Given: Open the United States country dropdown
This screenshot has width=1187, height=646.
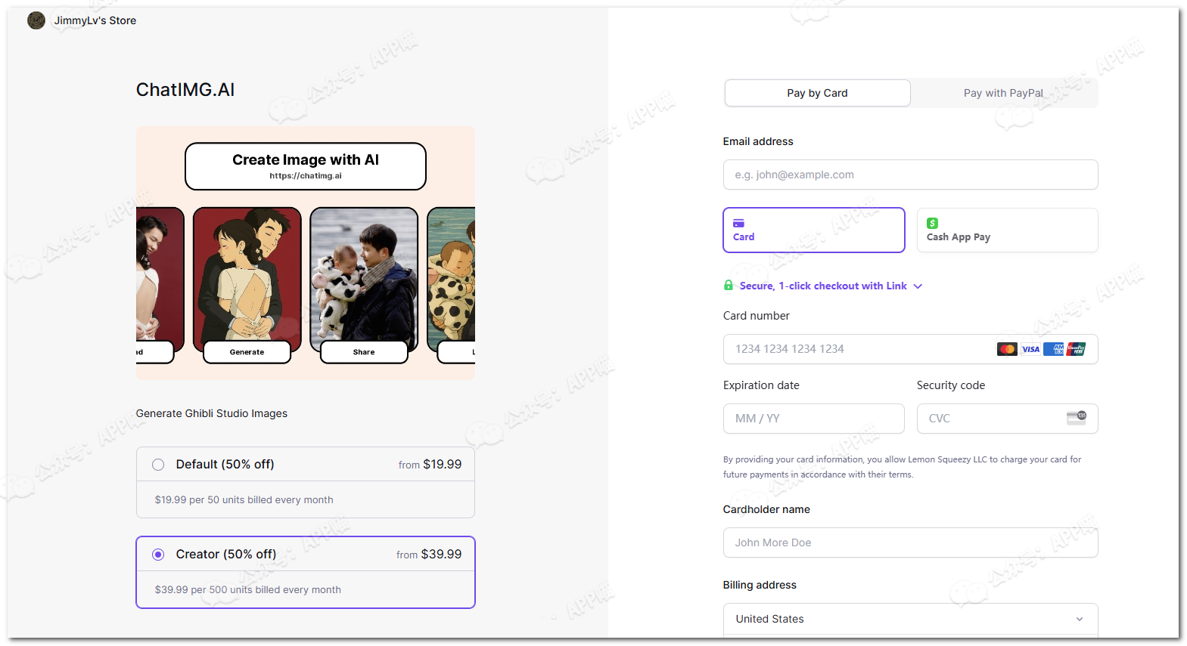Looking at the screenshot, I should (910, 619).
